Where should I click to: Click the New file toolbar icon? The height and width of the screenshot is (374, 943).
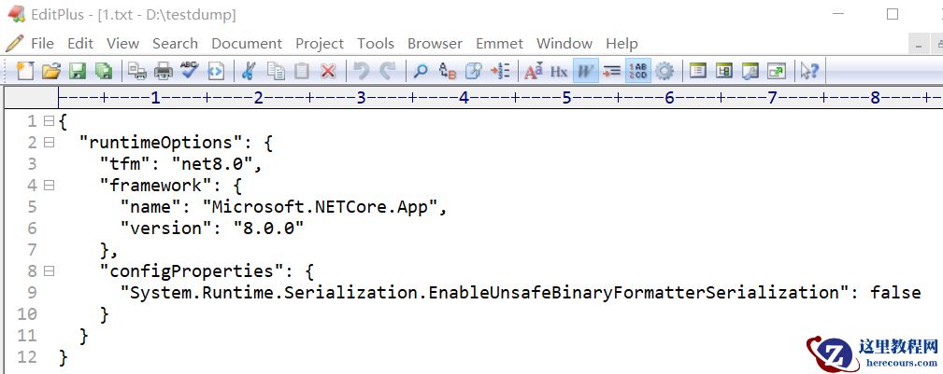pos(25,70)
